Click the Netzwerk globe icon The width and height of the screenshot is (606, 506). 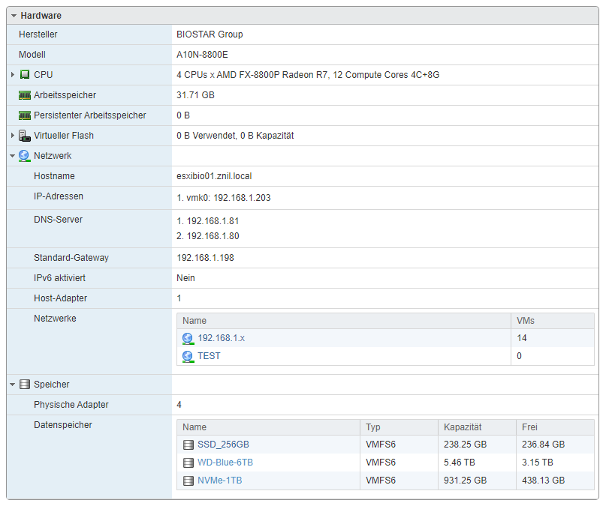pos(25,156)
